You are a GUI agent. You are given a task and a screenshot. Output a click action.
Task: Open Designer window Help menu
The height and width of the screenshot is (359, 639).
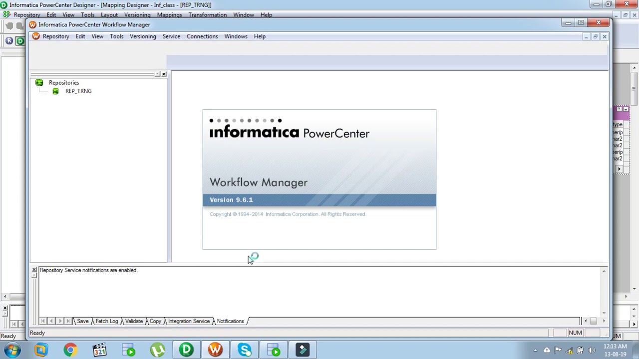266,15
